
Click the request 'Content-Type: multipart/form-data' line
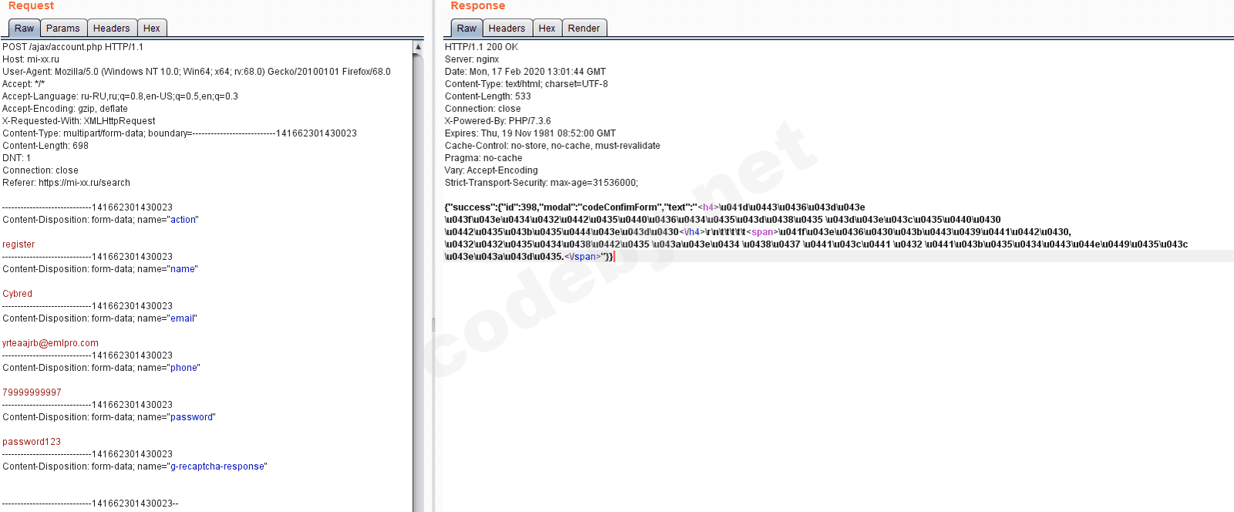click(180, 133)
